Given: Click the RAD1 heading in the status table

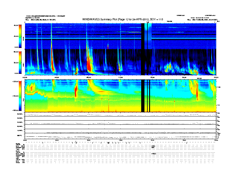Looking at the screenshot, I should [x=18, y=151].
